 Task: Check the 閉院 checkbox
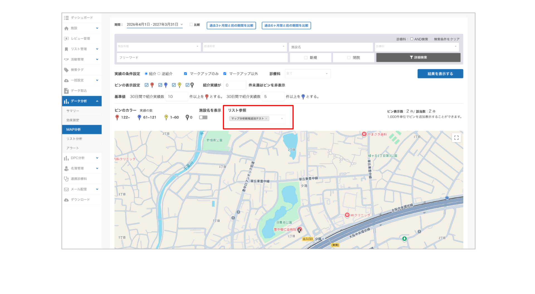pyautogui.click(x=349, y=58)
